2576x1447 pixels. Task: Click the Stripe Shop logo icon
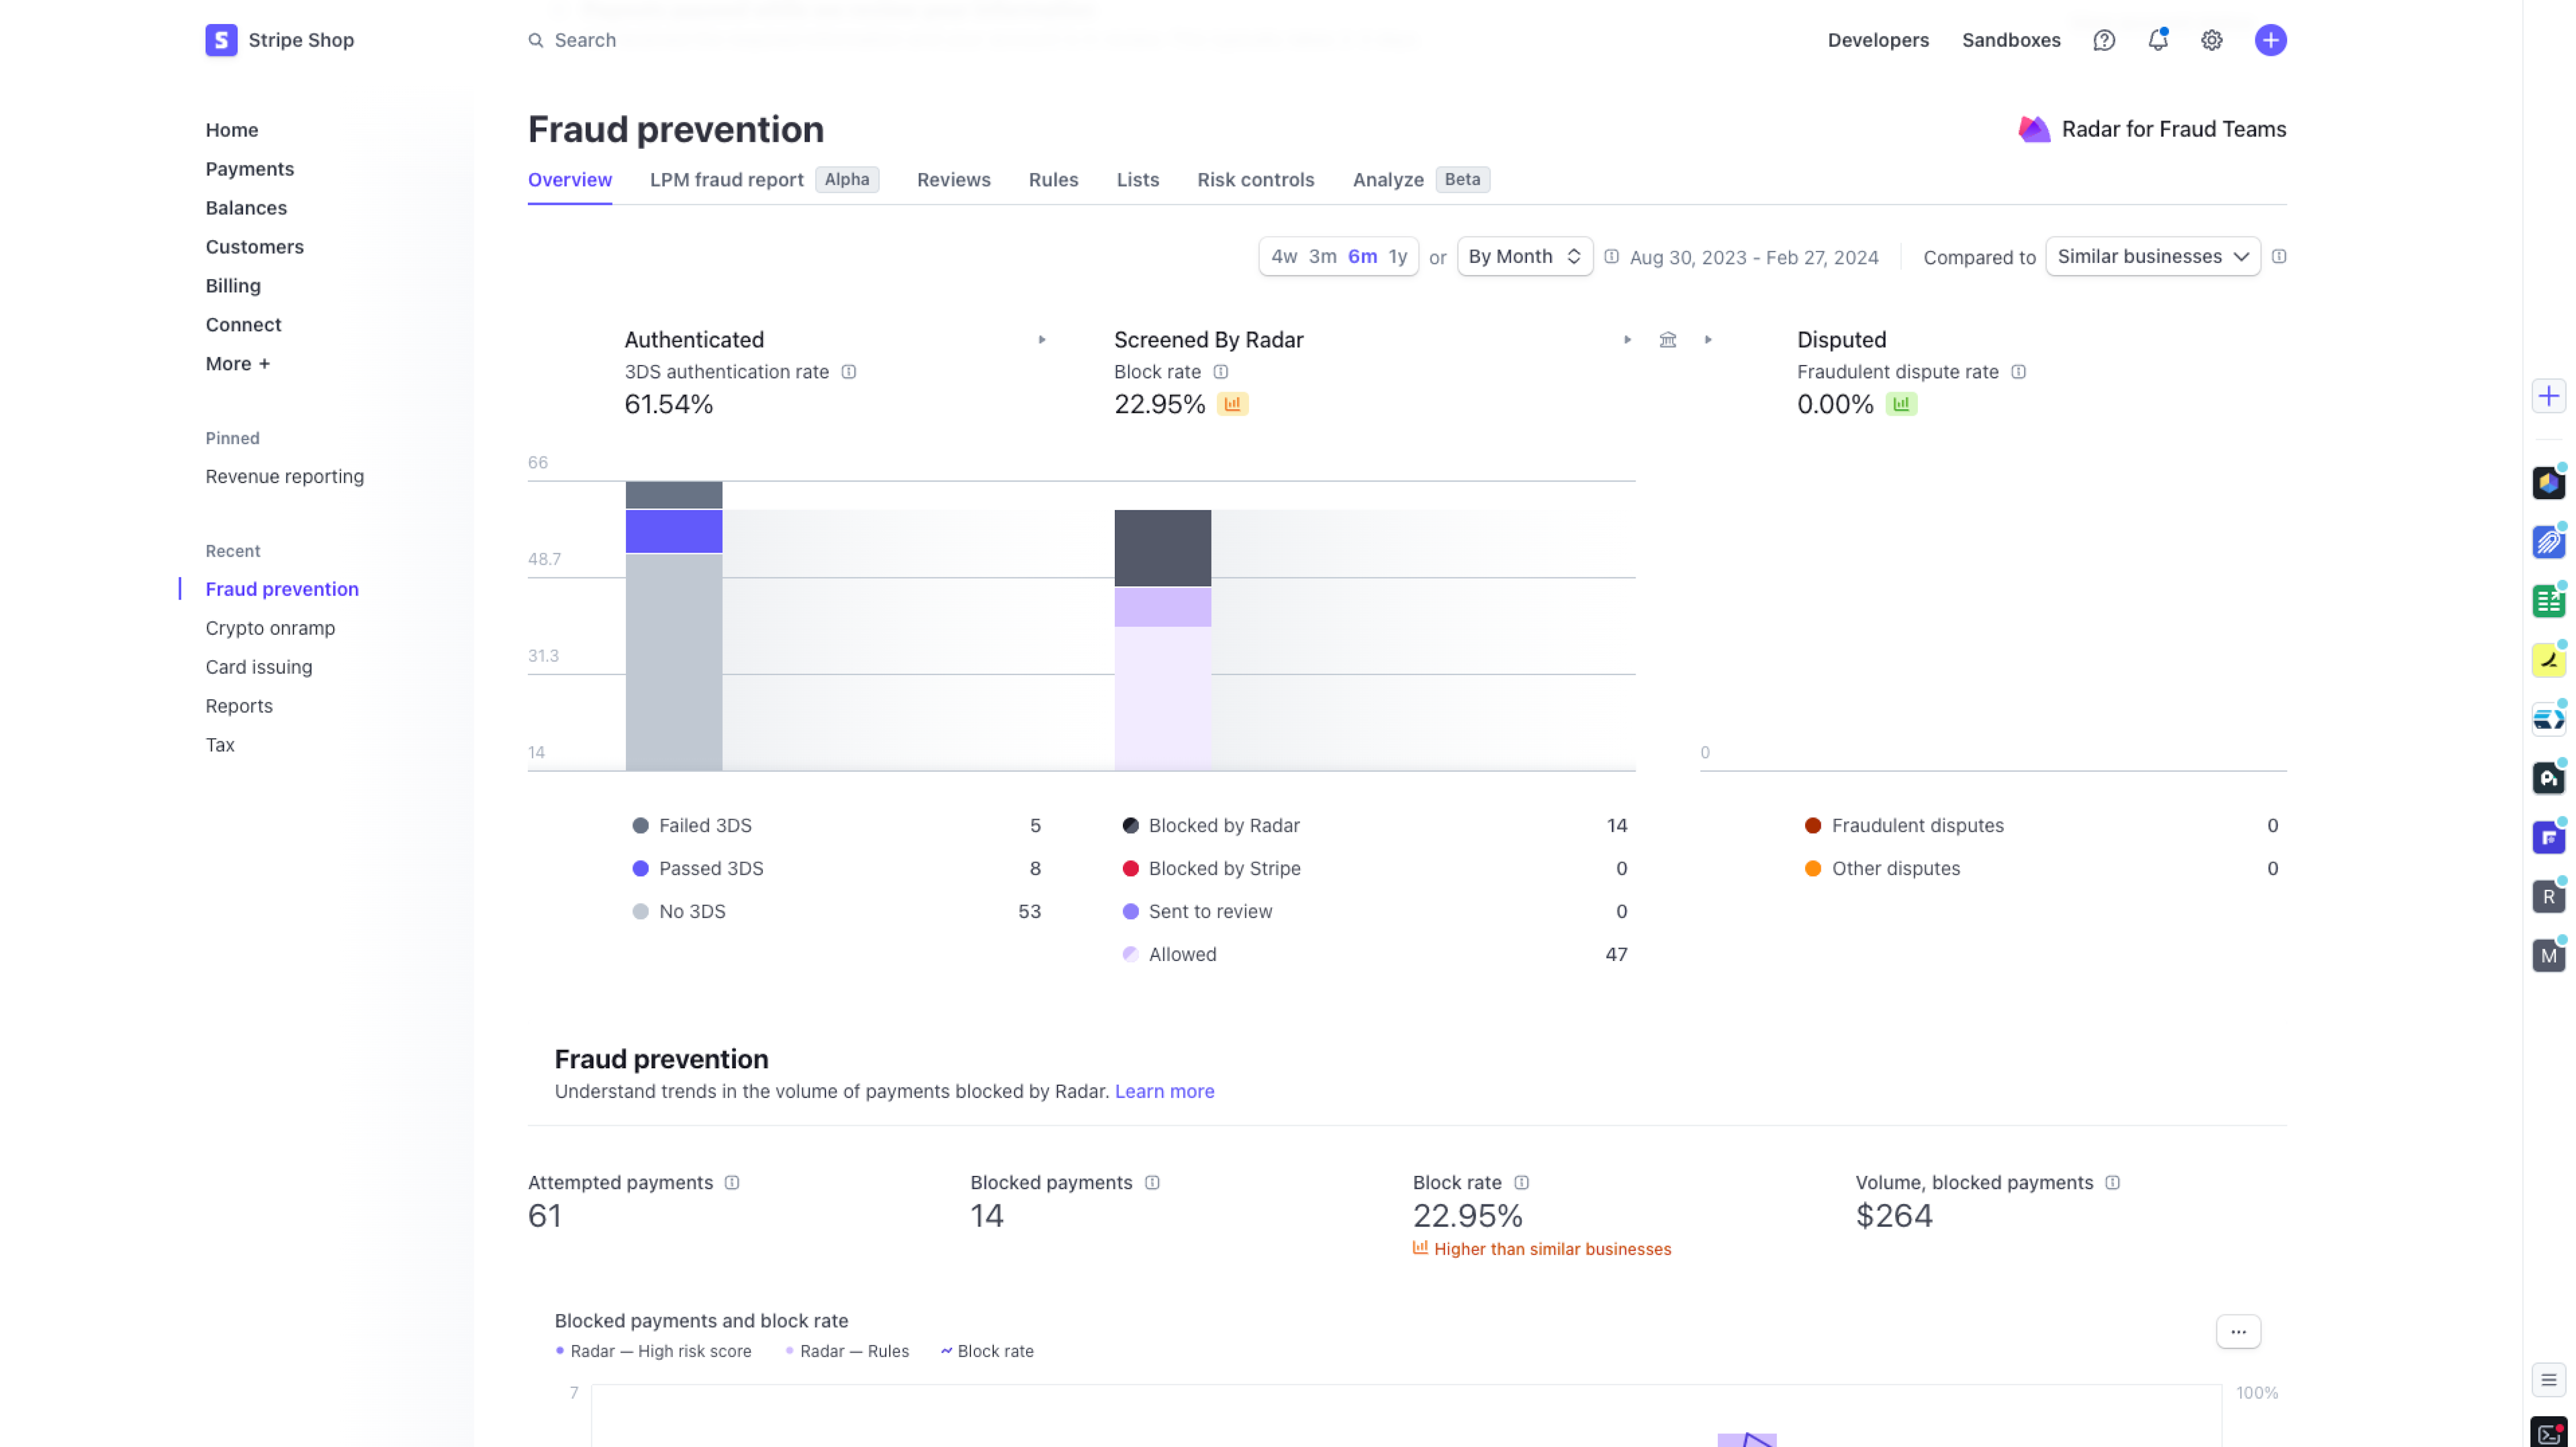click(x=221, y=40)
